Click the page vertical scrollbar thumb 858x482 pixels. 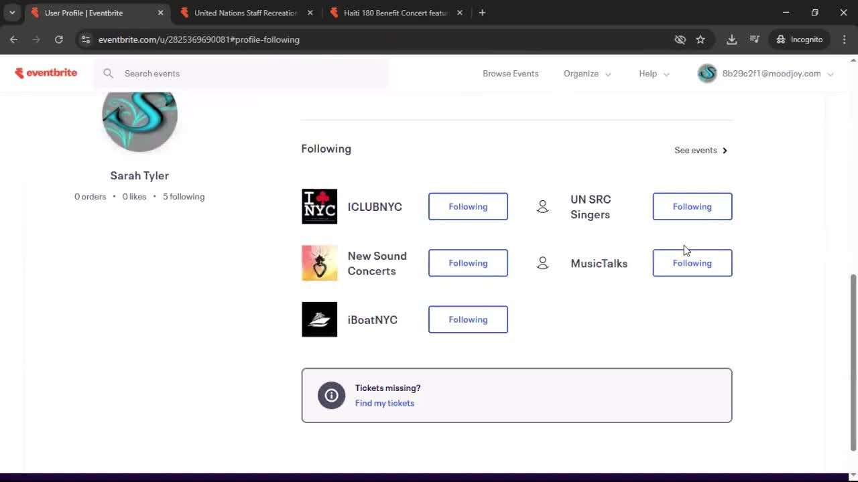click(853, 361)
